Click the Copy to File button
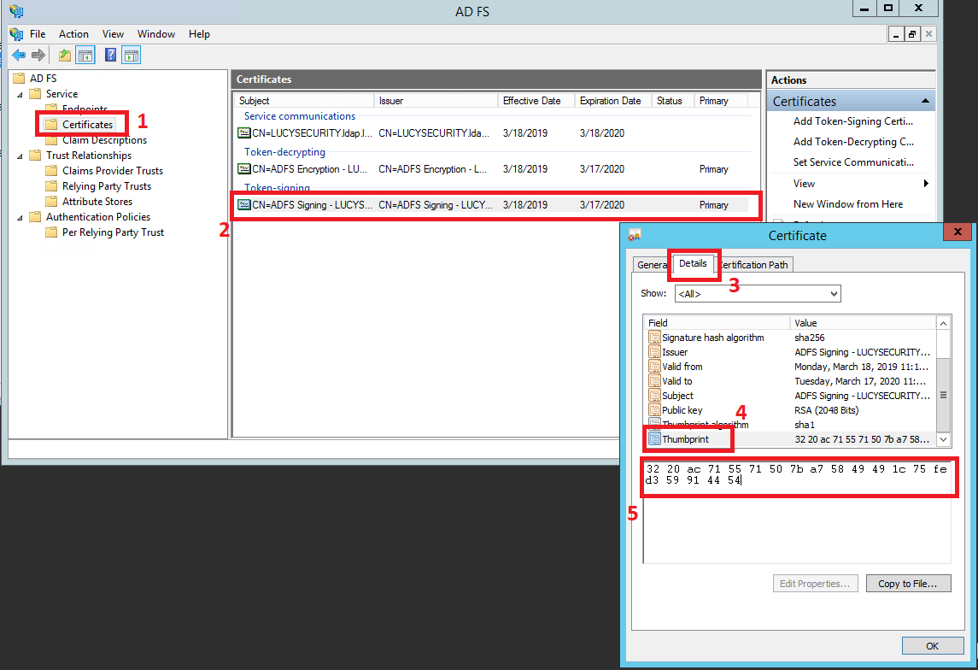 [x=908, y=584]
